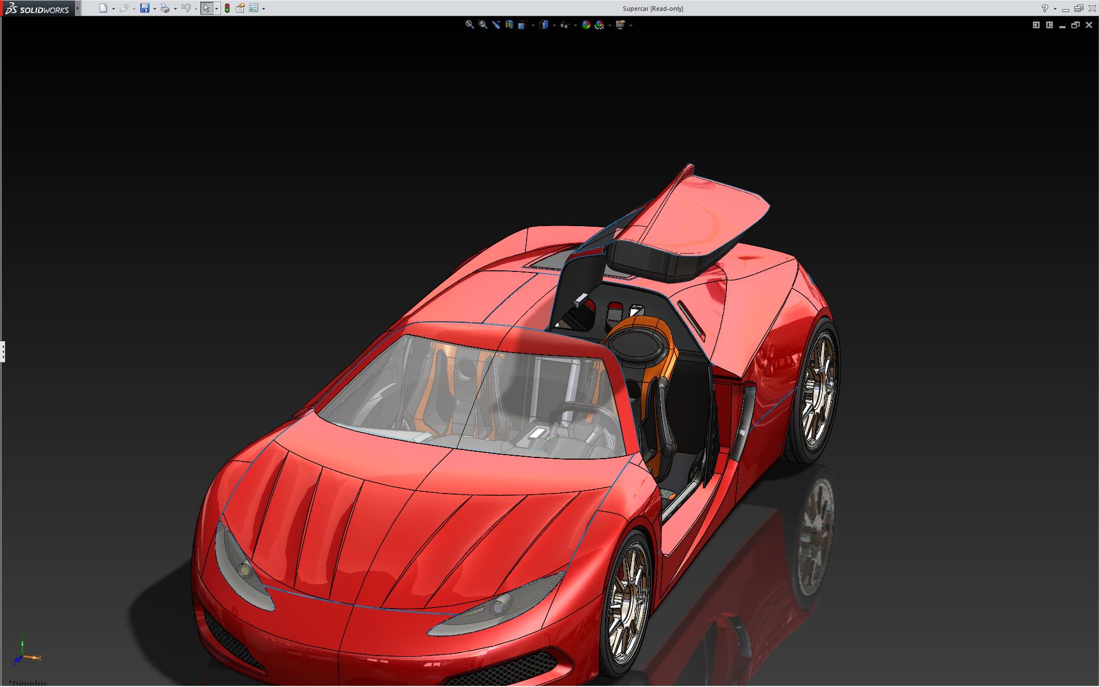Expand the collapsed left panel handle
The height and width of the screenshot is (687, 1099).
coord(3,351)
